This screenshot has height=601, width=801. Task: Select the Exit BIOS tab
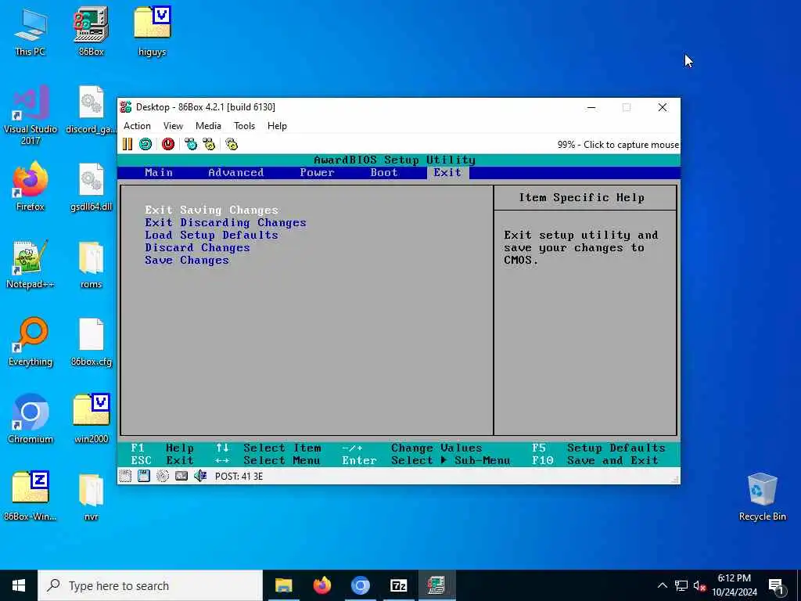(x=447, y=173)
